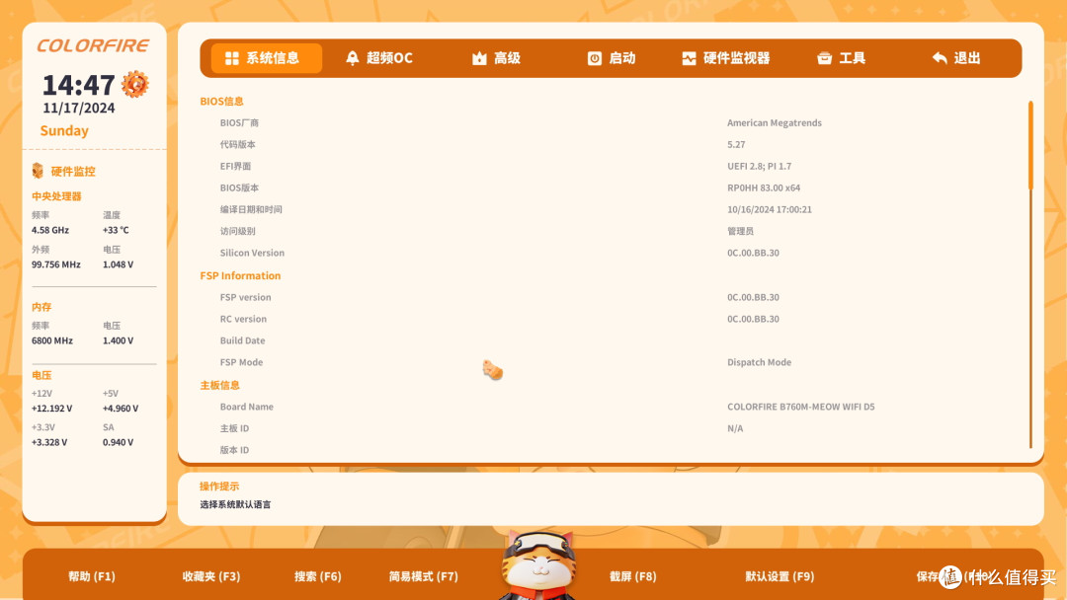This screenshot has height=600, width=1067.
Task: Click the 电压 section header
Action: tap(41, 375)
